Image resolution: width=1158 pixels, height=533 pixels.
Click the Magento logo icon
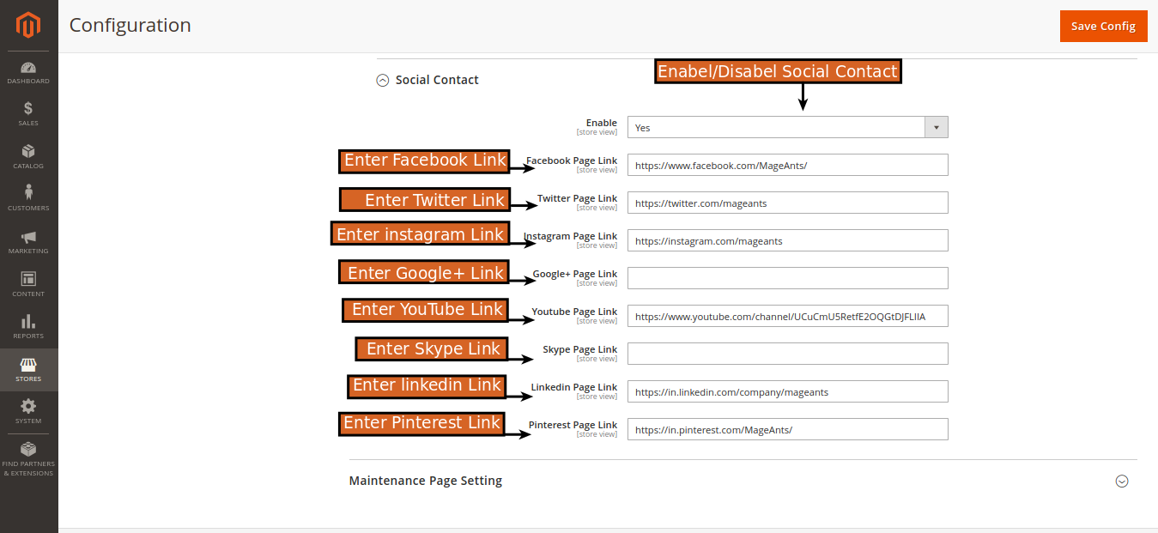28,26
